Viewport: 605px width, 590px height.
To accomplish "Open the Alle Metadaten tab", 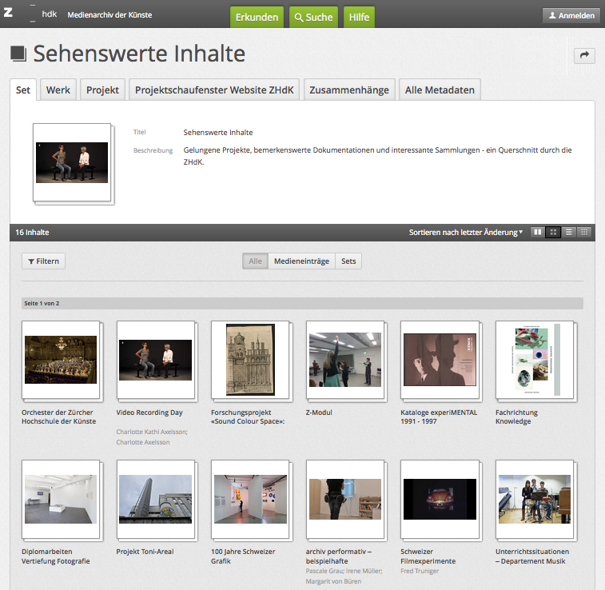I will coord(440,90).
